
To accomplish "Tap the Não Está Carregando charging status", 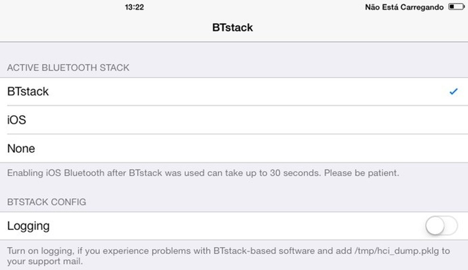I will point(404,7).
